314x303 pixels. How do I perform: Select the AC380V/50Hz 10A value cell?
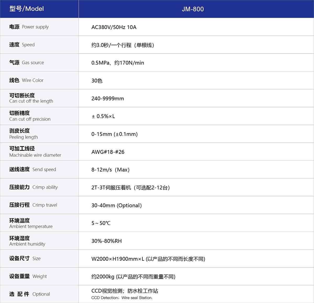114,27
